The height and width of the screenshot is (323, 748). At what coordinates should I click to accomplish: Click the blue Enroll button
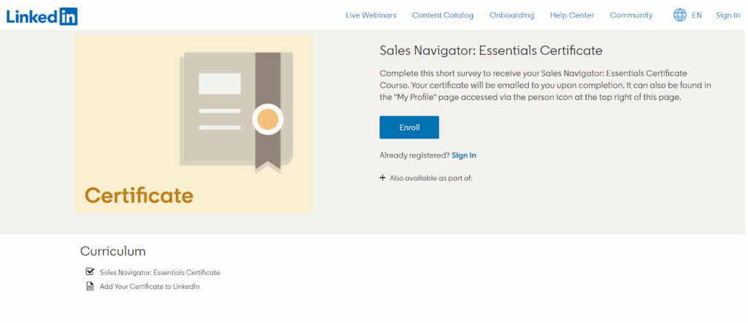[409, 127]
